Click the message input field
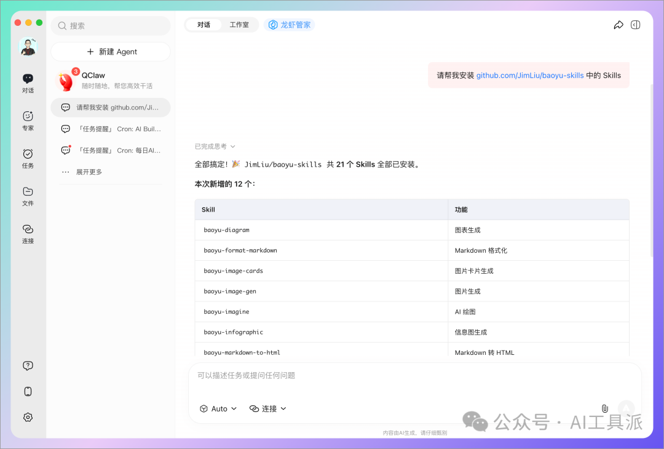Image resolution: width=664 pixels, height=449 pixels. (415, 376)
